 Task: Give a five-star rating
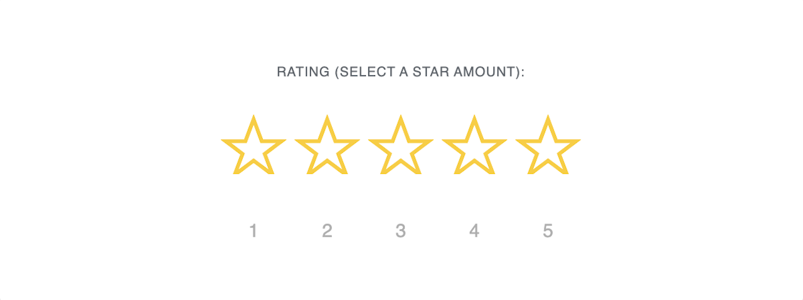(x=548, y=147)
